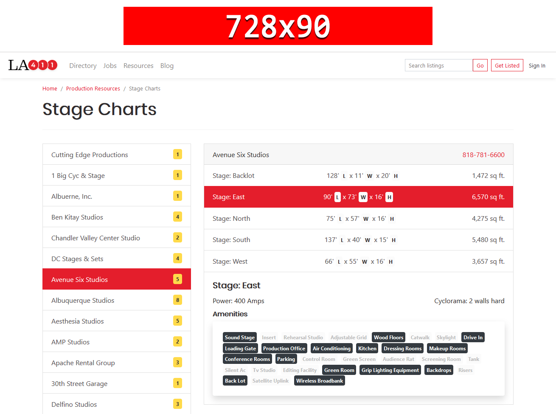The width and height of the screenshot is (556, 414).
Task: Click the Drive In amenity tag
Action: (473, 337)
